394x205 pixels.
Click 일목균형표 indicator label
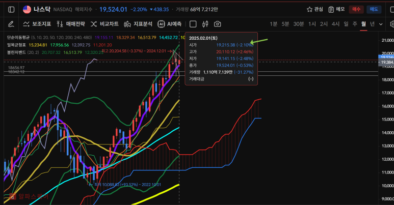[16, 45]
